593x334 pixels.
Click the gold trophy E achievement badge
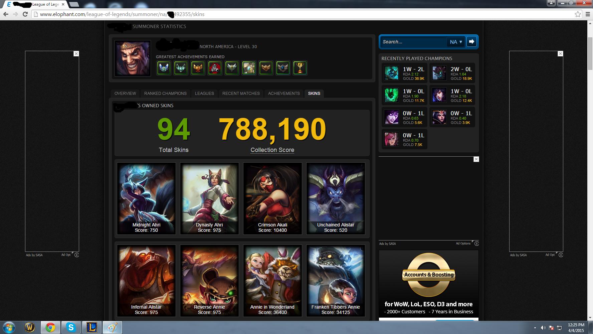(300, 68)
